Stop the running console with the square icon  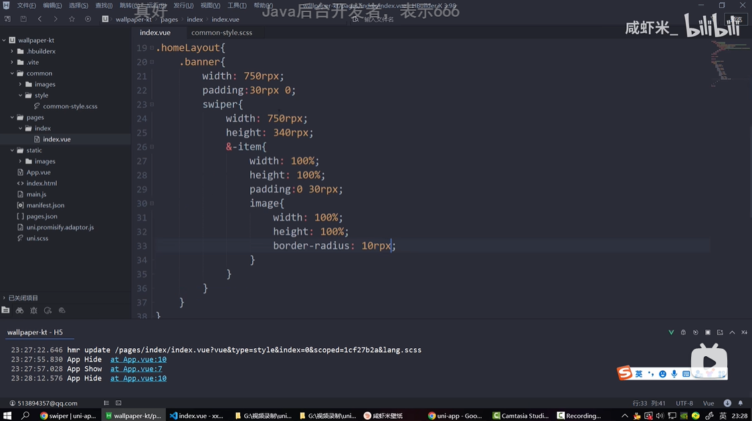pos(707,332)
